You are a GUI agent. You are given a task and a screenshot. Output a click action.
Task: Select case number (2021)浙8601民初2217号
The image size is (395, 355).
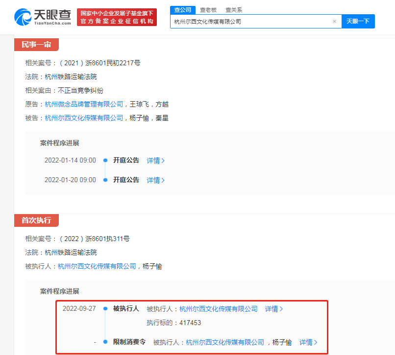tap(100, 63)
